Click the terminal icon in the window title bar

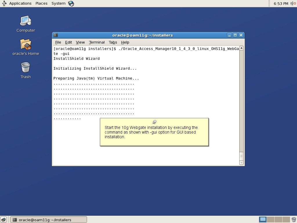pos(55,35)
